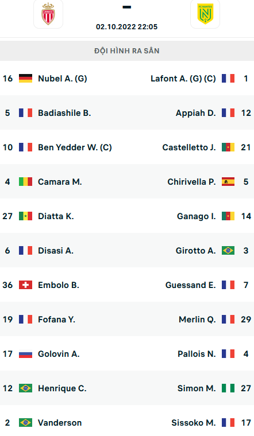The height and width of the screenshot is (436, 254).
Task: Open player Lafont A. (G) (C)
Action: pyautogui.click(x=183, y=79)
